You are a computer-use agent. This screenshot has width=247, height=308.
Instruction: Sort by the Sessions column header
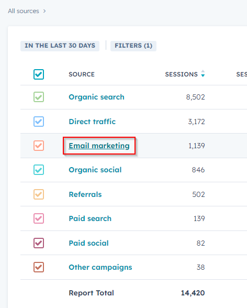pyautogui.click(x=181, y=74)
